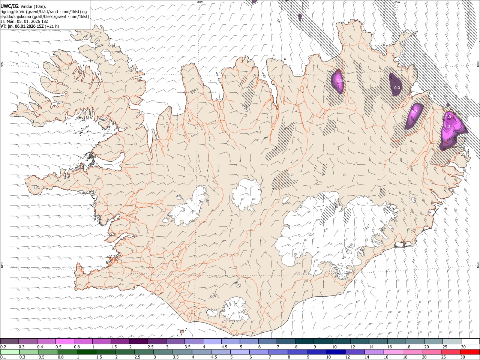
Task: Select the darkest green 1 swatch in lower legend
Action: pos(87,352)
